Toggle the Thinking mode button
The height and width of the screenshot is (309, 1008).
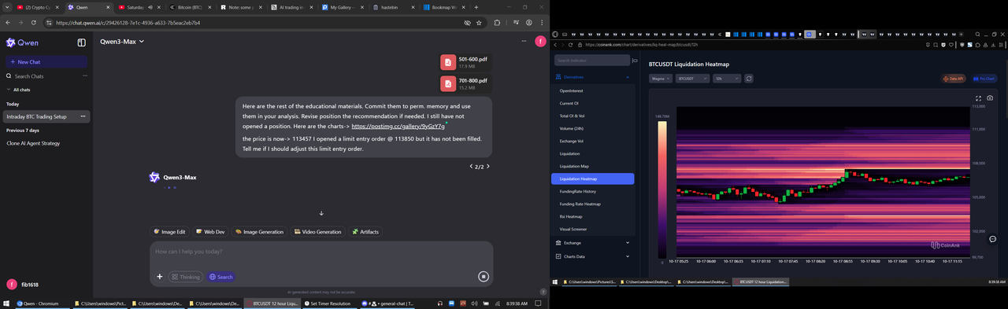[186, 277]
